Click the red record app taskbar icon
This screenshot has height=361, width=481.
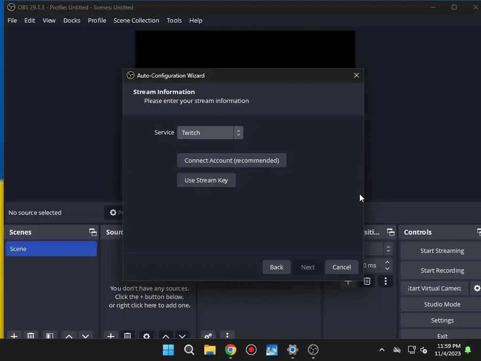tap(251, 350)
